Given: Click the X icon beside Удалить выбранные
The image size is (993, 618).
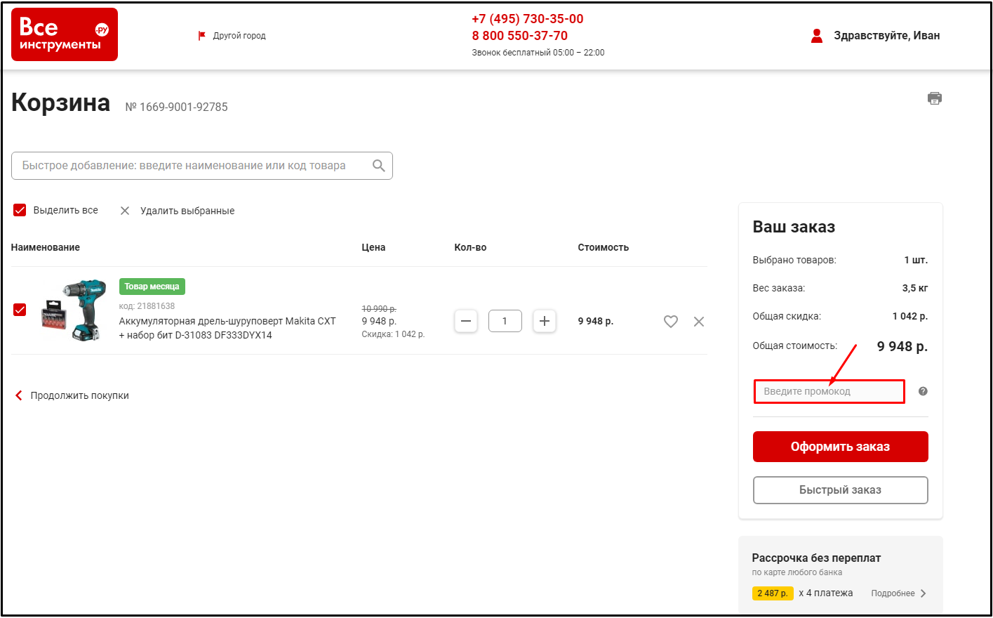Looking at the screenshot, I should coord(125,211).
